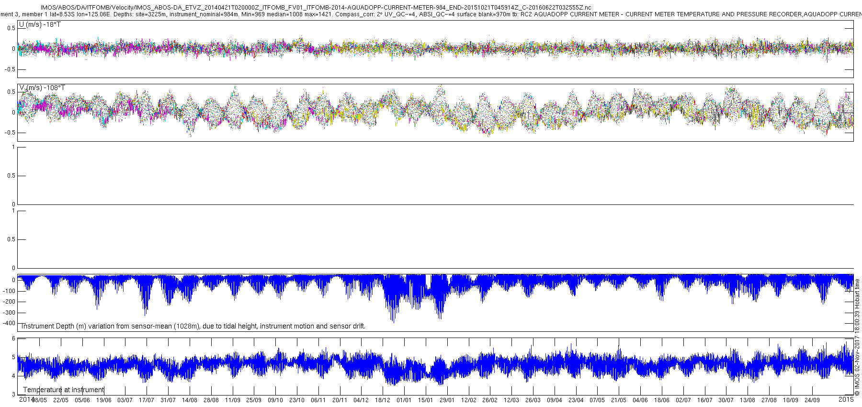Click the 22/05 date tick label
Screen dimensions: 862x407
click(x=61, y=400)
